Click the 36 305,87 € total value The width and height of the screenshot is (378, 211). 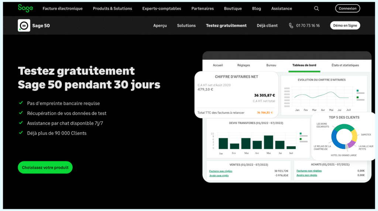264,95
